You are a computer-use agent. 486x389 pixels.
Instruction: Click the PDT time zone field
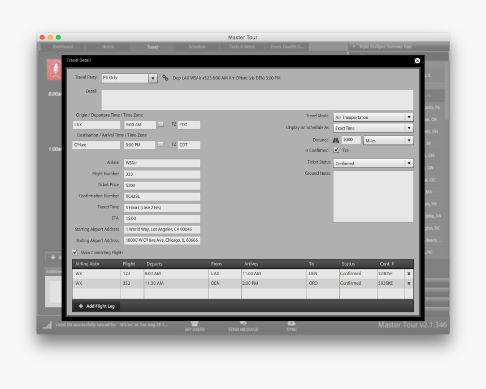click(189, 125)
